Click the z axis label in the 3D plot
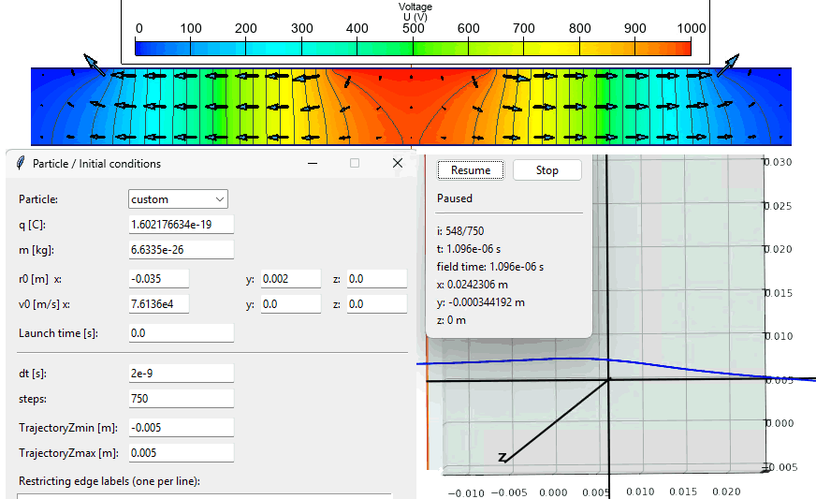The image size is (816, 499). [503, 457]
